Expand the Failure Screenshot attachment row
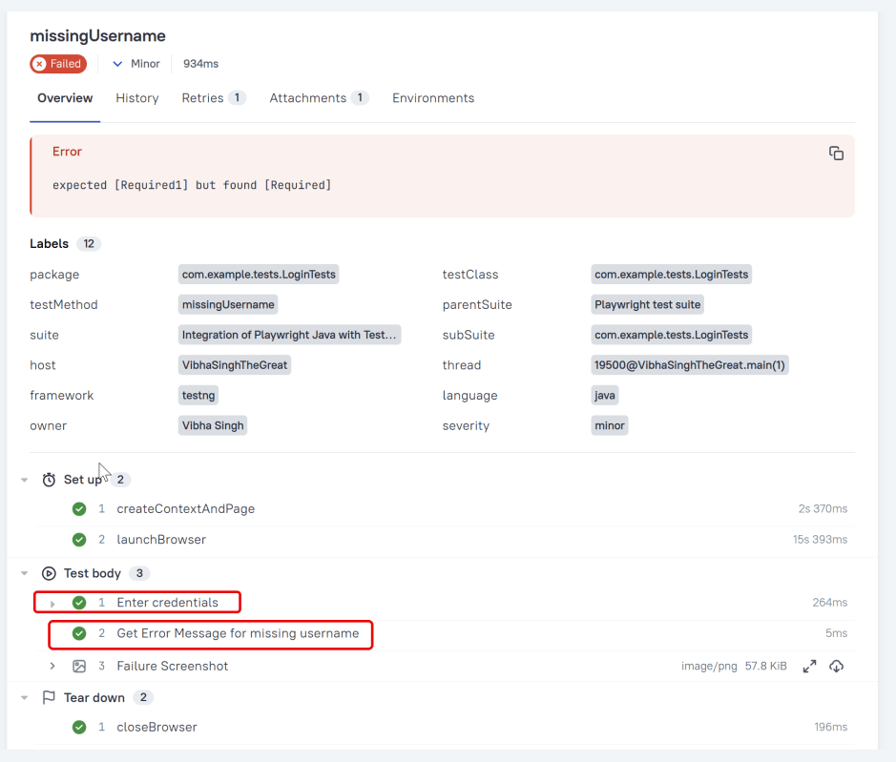The height and width of the screenshot is (762, 896). (53, 667)
